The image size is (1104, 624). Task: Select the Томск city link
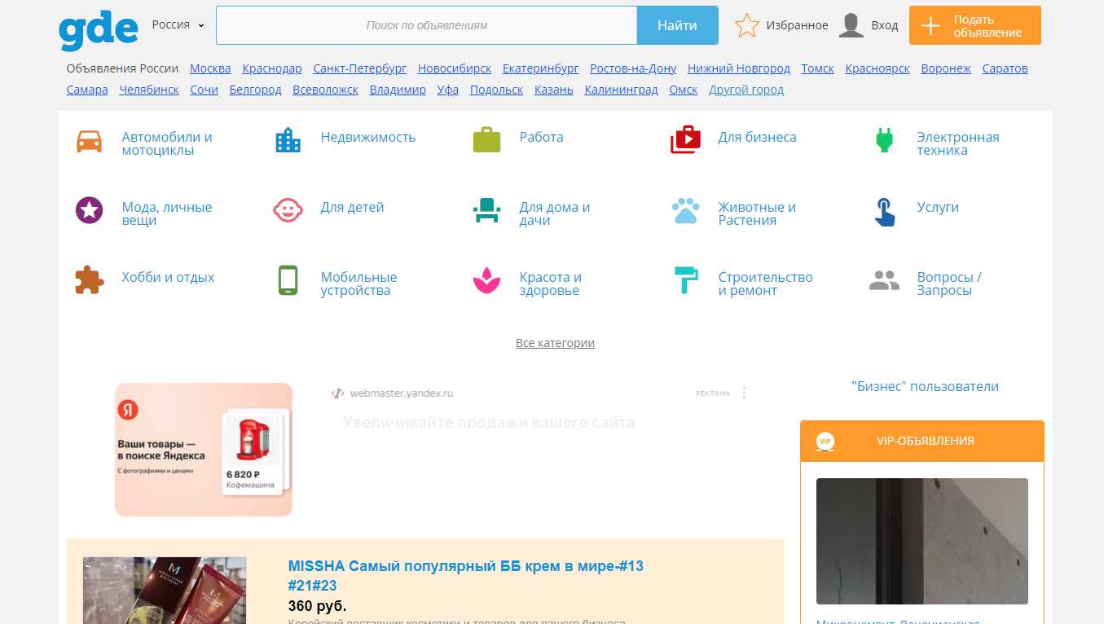pos(817,68)
